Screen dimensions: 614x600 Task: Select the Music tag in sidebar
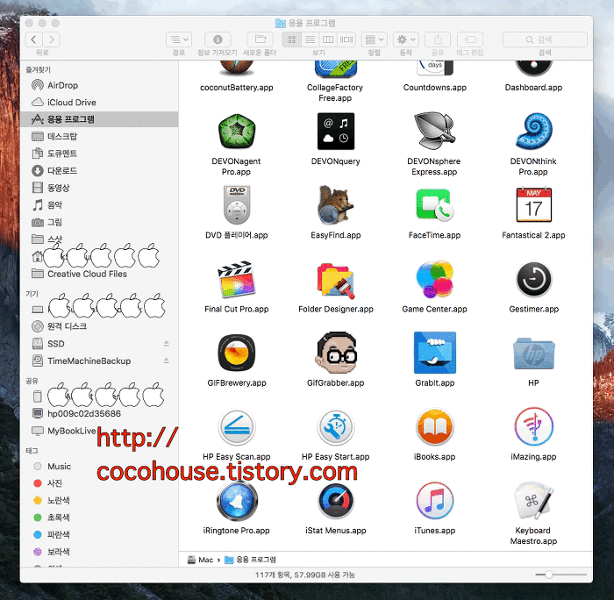(x=99, y=467)
